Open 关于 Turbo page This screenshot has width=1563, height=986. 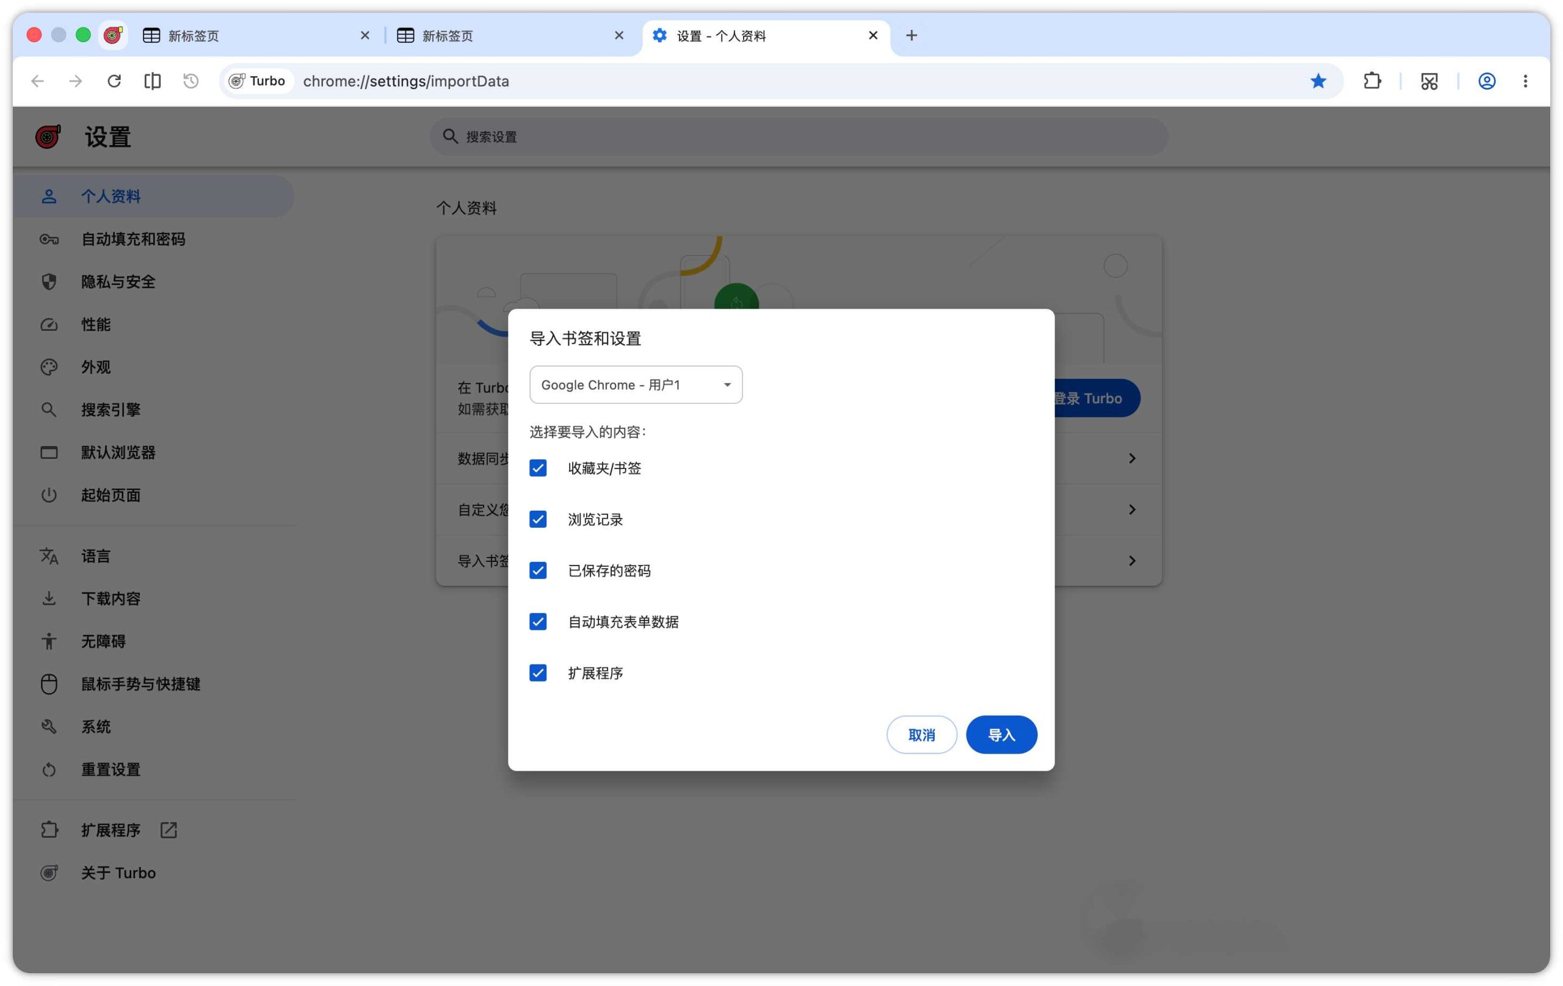pyautogui.click(x=153, y=873)
